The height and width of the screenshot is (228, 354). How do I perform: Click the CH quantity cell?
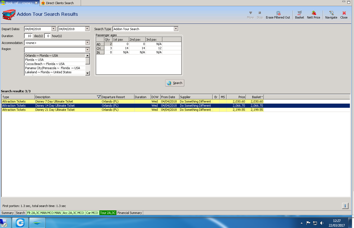click(x=108, y=48)
